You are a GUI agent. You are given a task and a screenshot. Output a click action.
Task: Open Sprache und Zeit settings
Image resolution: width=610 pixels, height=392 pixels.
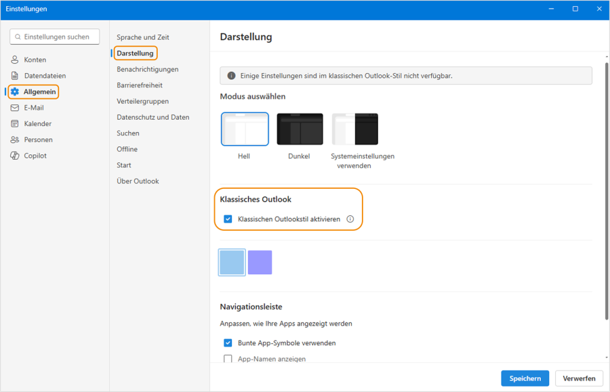(x=143, y=37)
